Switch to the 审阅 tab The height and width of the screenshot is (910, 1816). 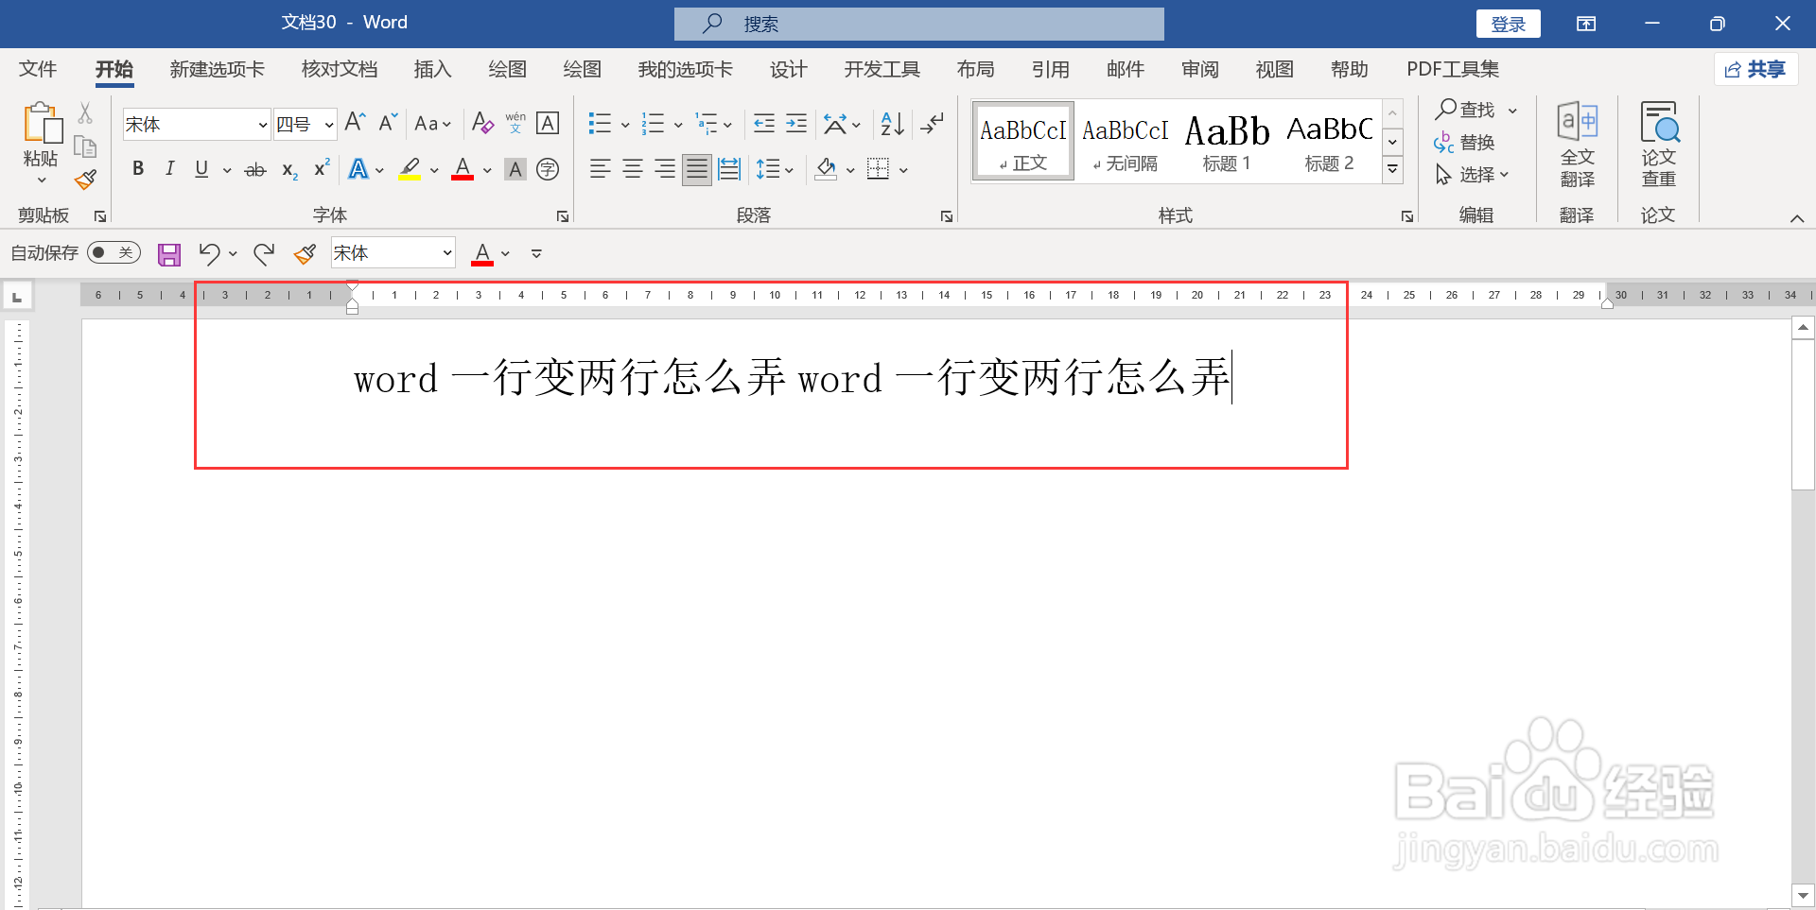1199,69
